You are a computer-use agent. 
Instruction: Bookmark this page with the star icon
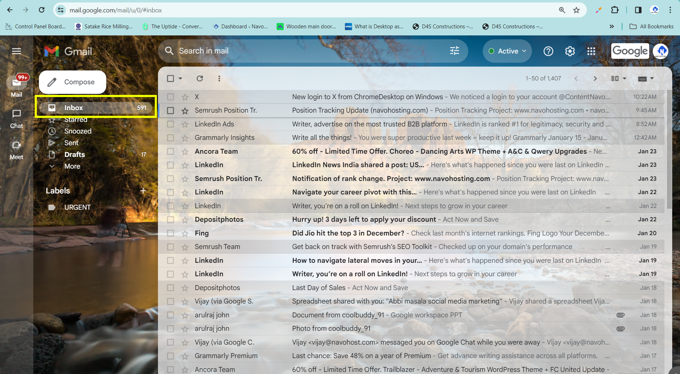coord(576,10)
